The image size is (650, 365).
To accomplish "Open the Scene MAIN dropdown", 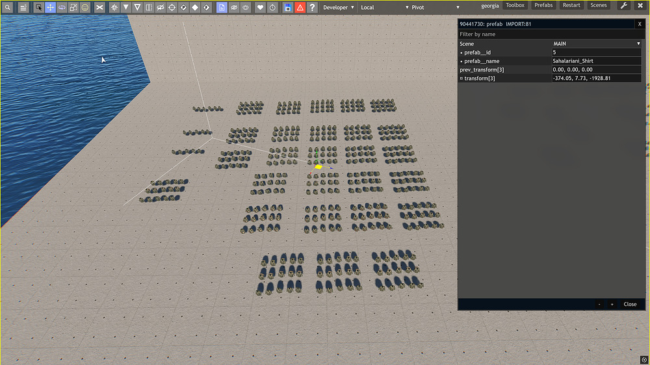I will (597, 44).
